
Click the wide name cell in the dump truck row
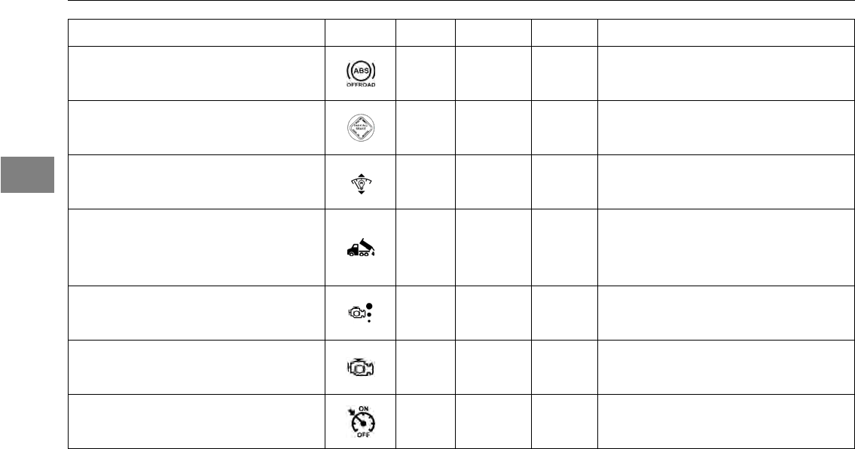pyautogui.click(x=197, y=247)
